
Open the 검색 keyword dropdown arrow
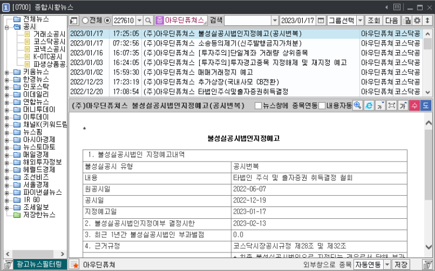pyautogui.click(x=275, y=20)
